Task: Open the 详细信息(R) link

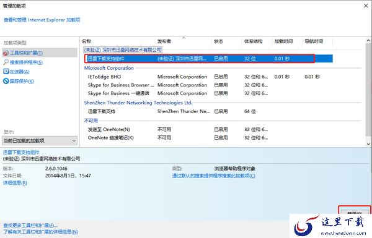Action: 15,183
